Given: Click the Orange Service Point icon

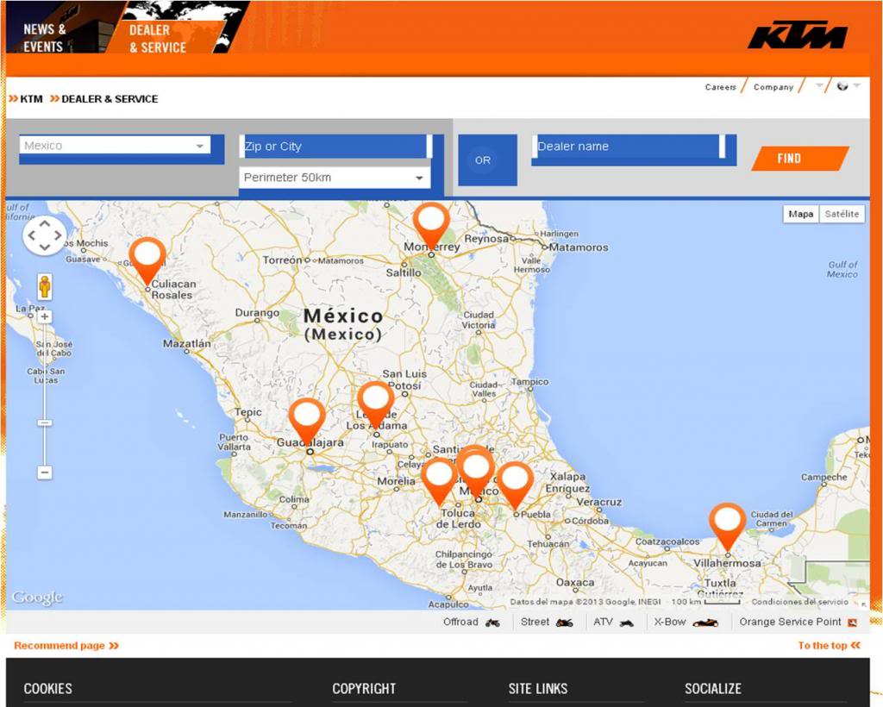Looking at the screenshot, I should click(x=853, y=622).
